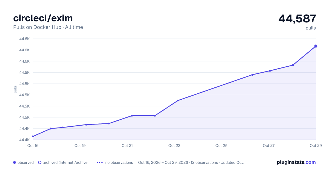Click the "Oct 25" x-axis label
Screen dimensions: 329x172
(222, 146)
